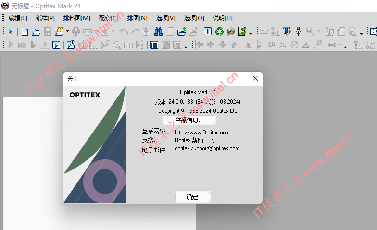Click the folder with green up arrow
The width and height of the screenshot is (377, 230).
pos(182,32)
